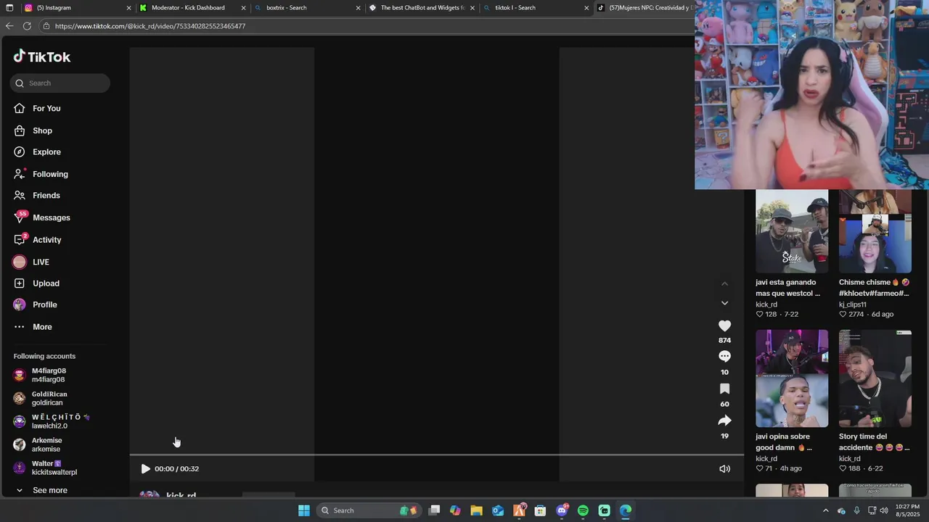Click the video progress bar
The width and height of the screenshot is (929, 522).
pos(436,455)
